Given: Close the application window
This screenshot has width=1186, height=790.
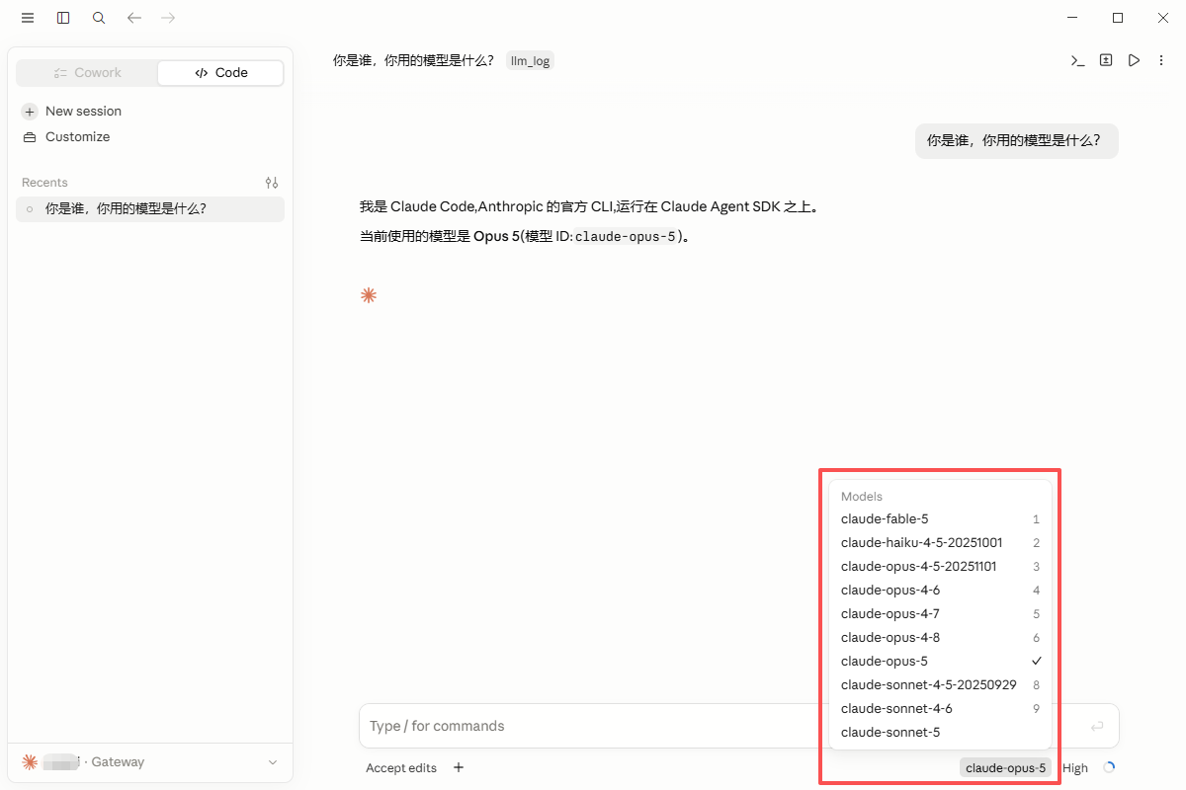Looking at the screenshot, I should pos(1162,18).
